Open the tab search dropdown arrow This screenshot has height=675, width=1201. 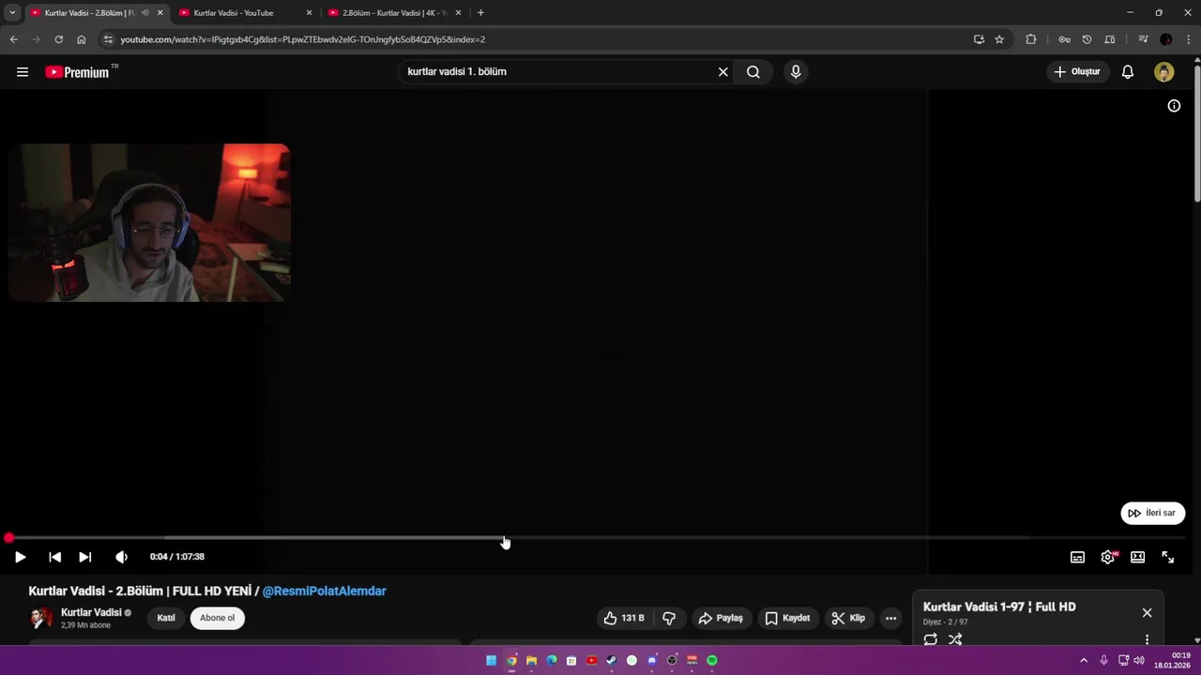coord(11,13)
